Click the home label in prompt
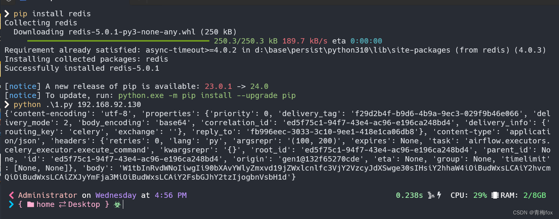 46,205
